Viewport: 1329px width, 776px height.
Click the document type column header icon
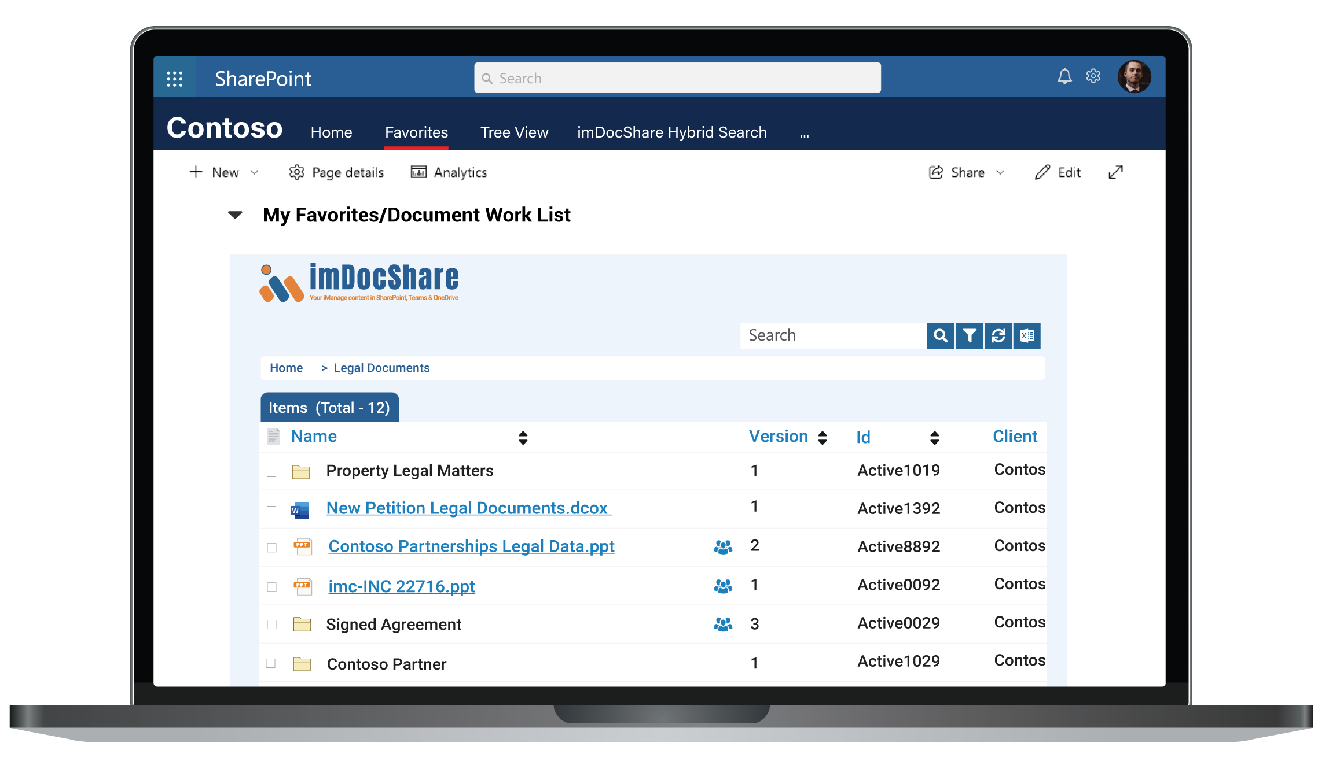coord(273,436)
